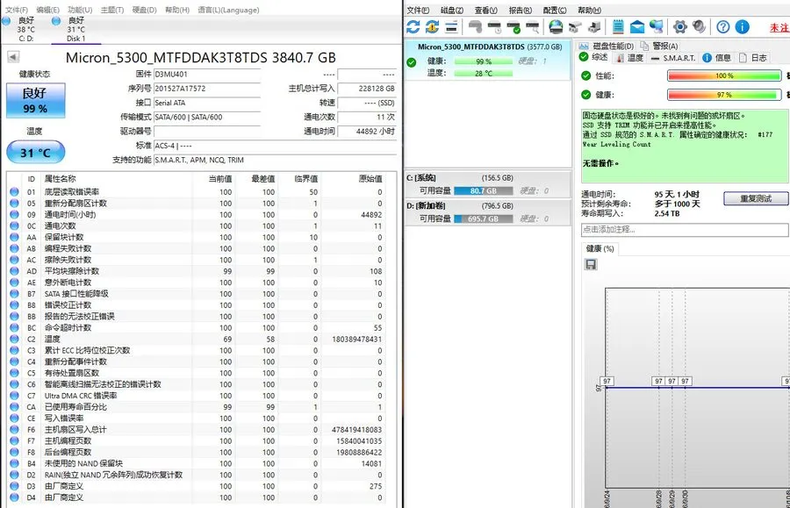Click the 点击添加注释 comment field
This screenshot has height=508, width=790.
(x=685, y=230)
